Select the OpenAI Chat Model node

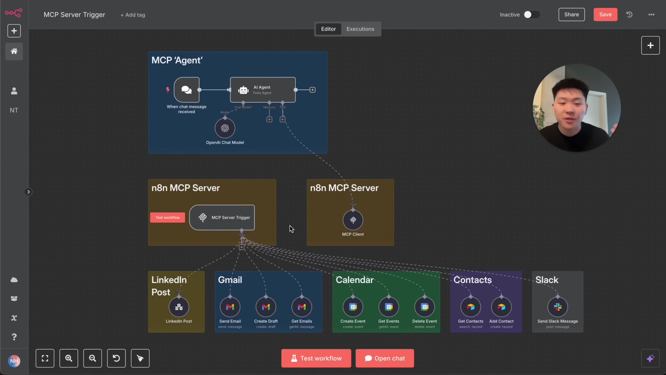click(x=225, y=128)
